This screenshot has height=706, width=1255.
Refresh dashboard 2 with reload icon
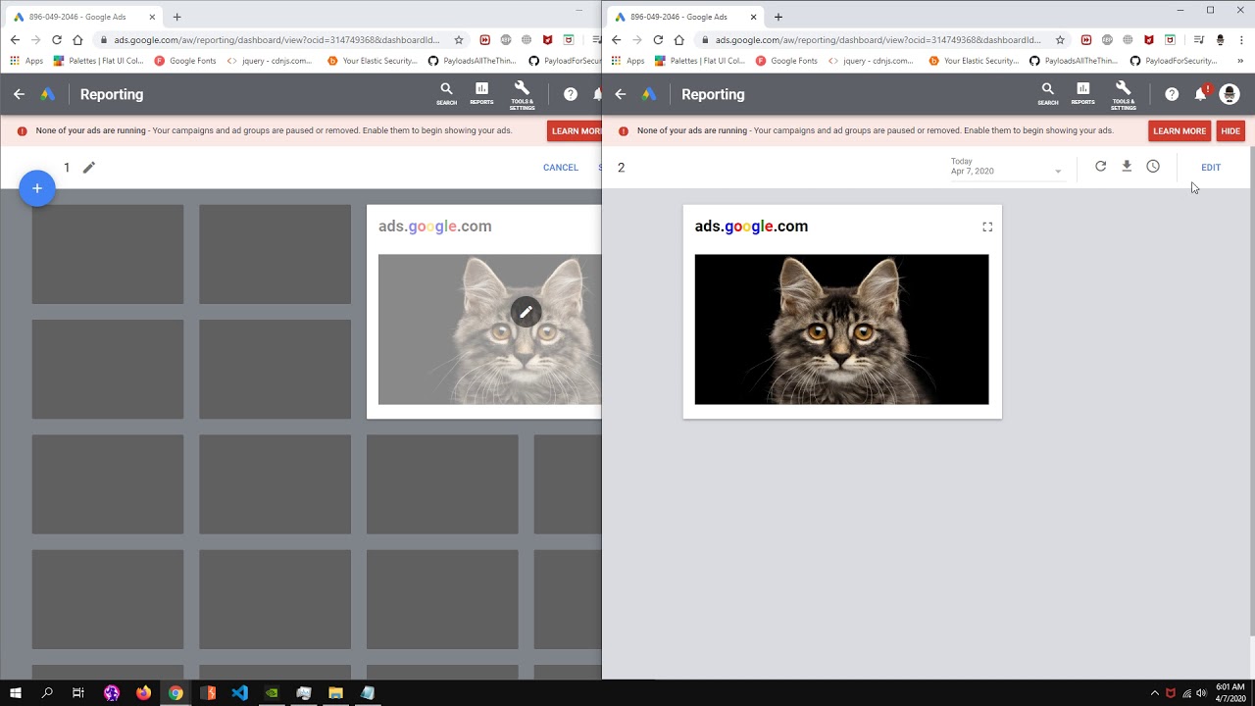pos(1100,167)
